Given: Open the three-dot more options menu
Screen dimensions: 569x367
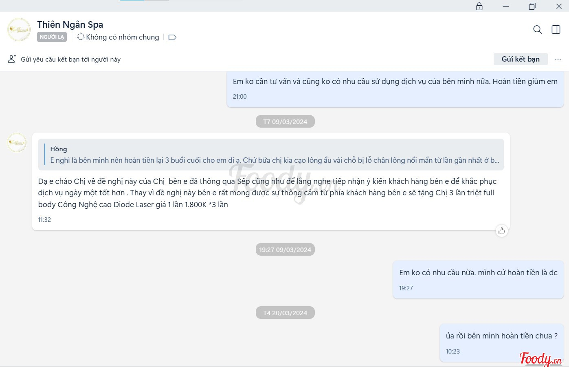Looking at the screenshot, I should coord(558,59).
